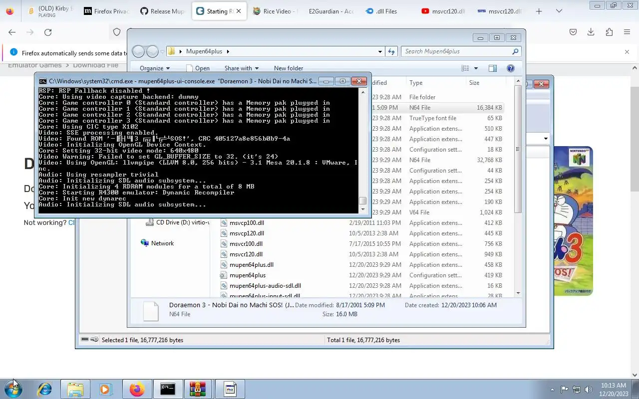639x399 pixels.
Task: Switch to Firefox Privacy tab
Action: (106, 11)
